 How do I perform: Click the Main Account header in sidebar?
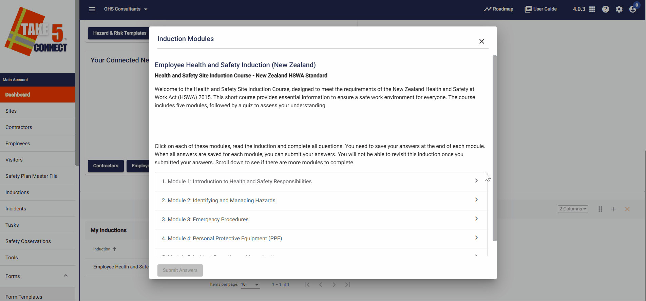[38, 80]
